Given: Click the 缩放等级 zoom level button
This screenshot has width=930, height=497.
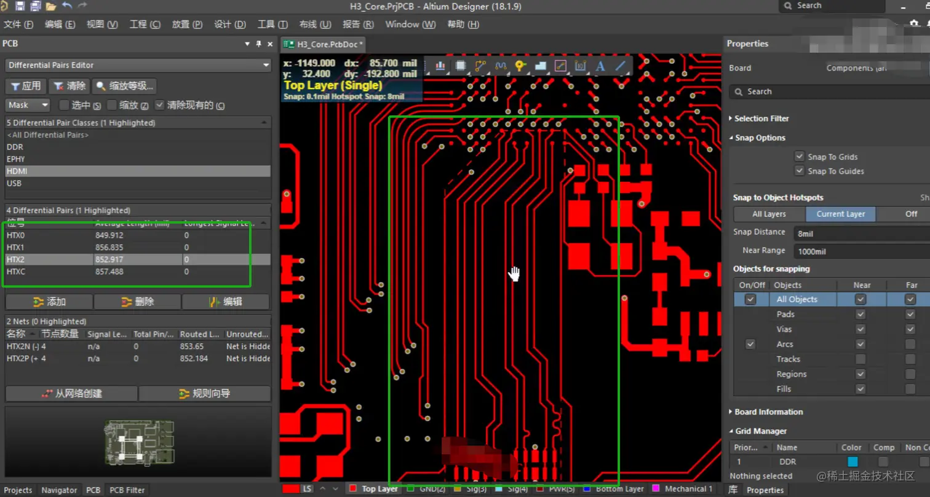Looking at the screenshot, I should (x=124, y=86).
